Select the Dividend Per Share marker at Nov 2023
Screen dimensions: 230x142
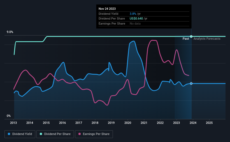point(191,36)
